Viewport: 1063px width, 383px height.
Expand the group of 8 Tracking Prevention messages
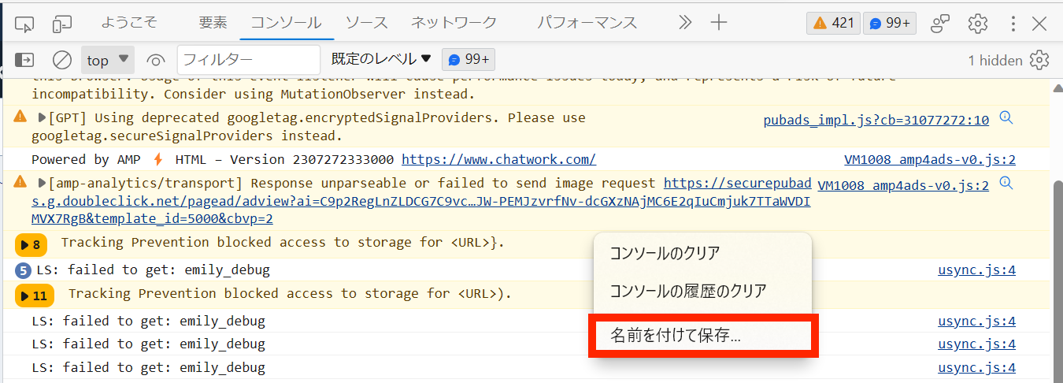point(32,245)
